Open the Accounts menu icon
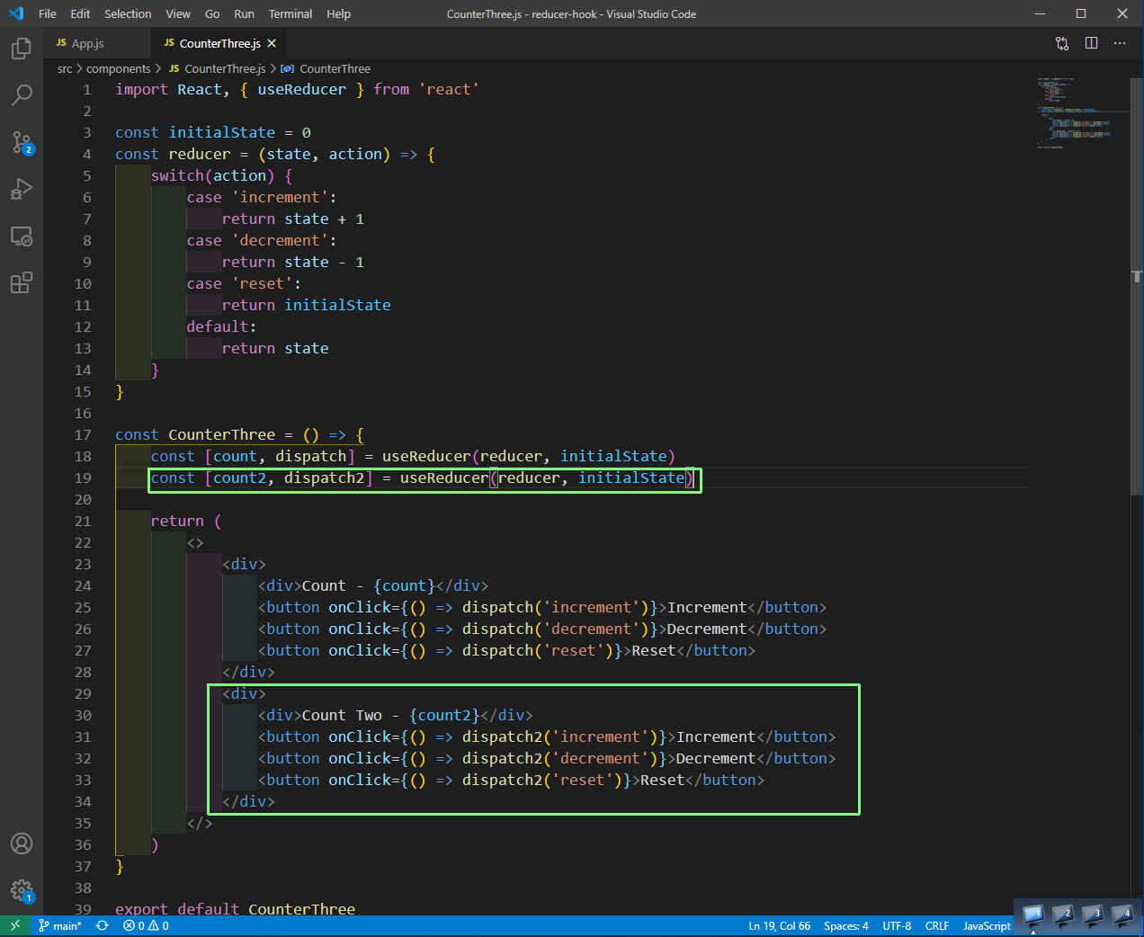 tap(22, 843)
